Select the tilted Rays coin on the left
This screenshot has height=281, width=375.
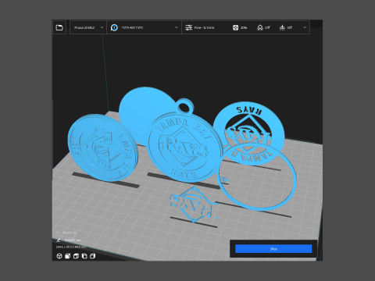click(x=103, y=148)
